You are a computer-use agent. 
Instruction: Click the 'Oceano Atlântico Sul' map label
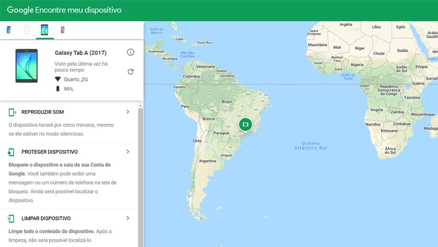pos(310,146)
